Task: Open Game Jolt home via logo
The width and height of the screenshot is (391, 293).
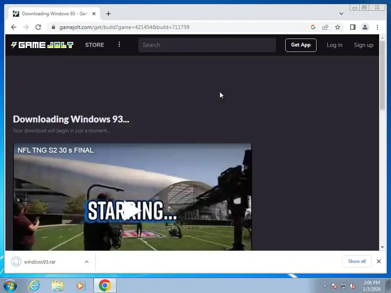Action: (x=42, y=45)
